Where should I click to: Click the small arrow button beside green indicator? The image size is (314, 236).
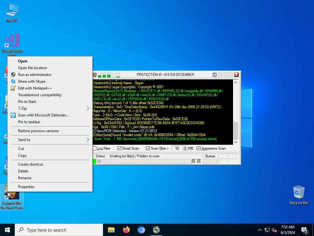[x=99, y=161]
